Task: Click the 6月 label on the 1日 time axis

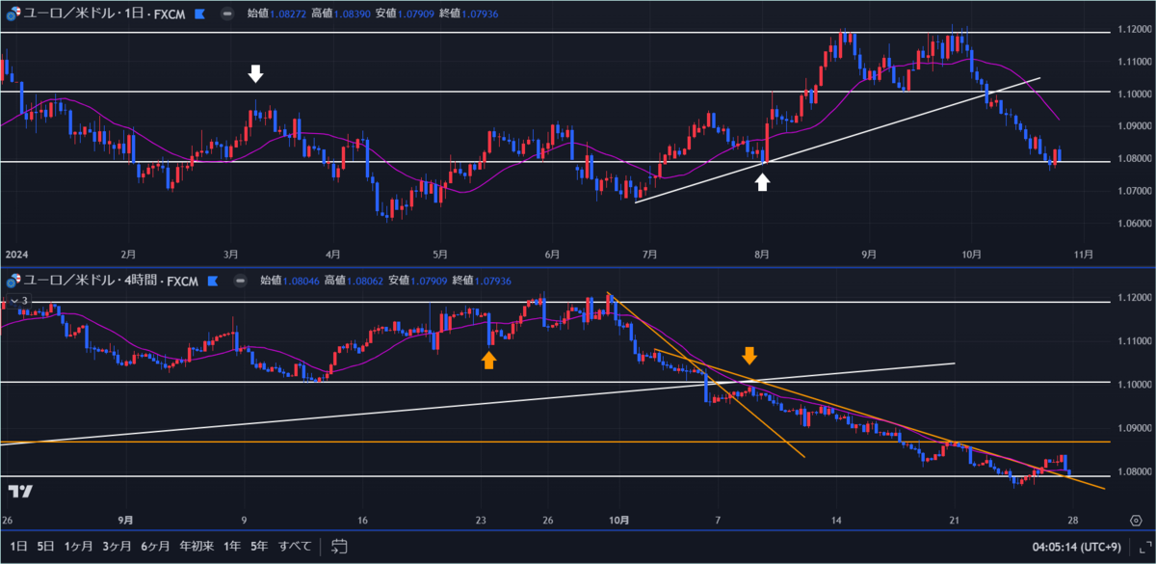Action: (552, 254)
